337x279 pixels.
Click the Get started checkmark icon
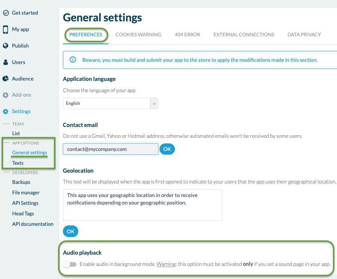point(6,13)
